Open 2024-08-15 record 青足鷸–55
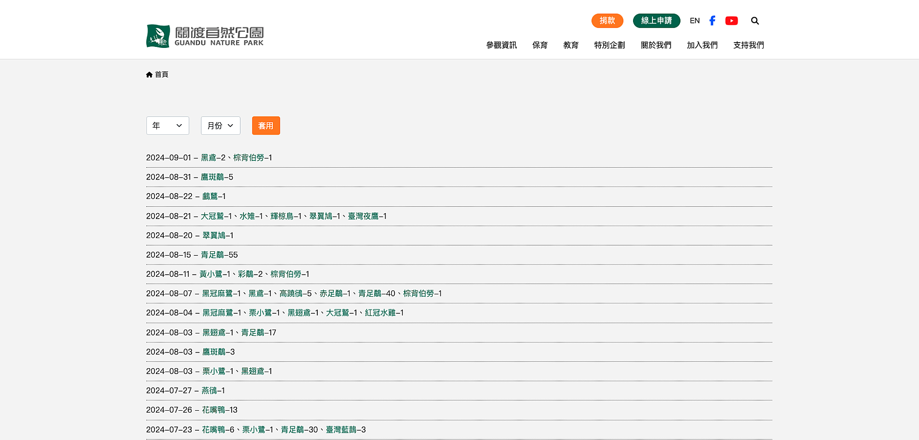 point(219,255)
